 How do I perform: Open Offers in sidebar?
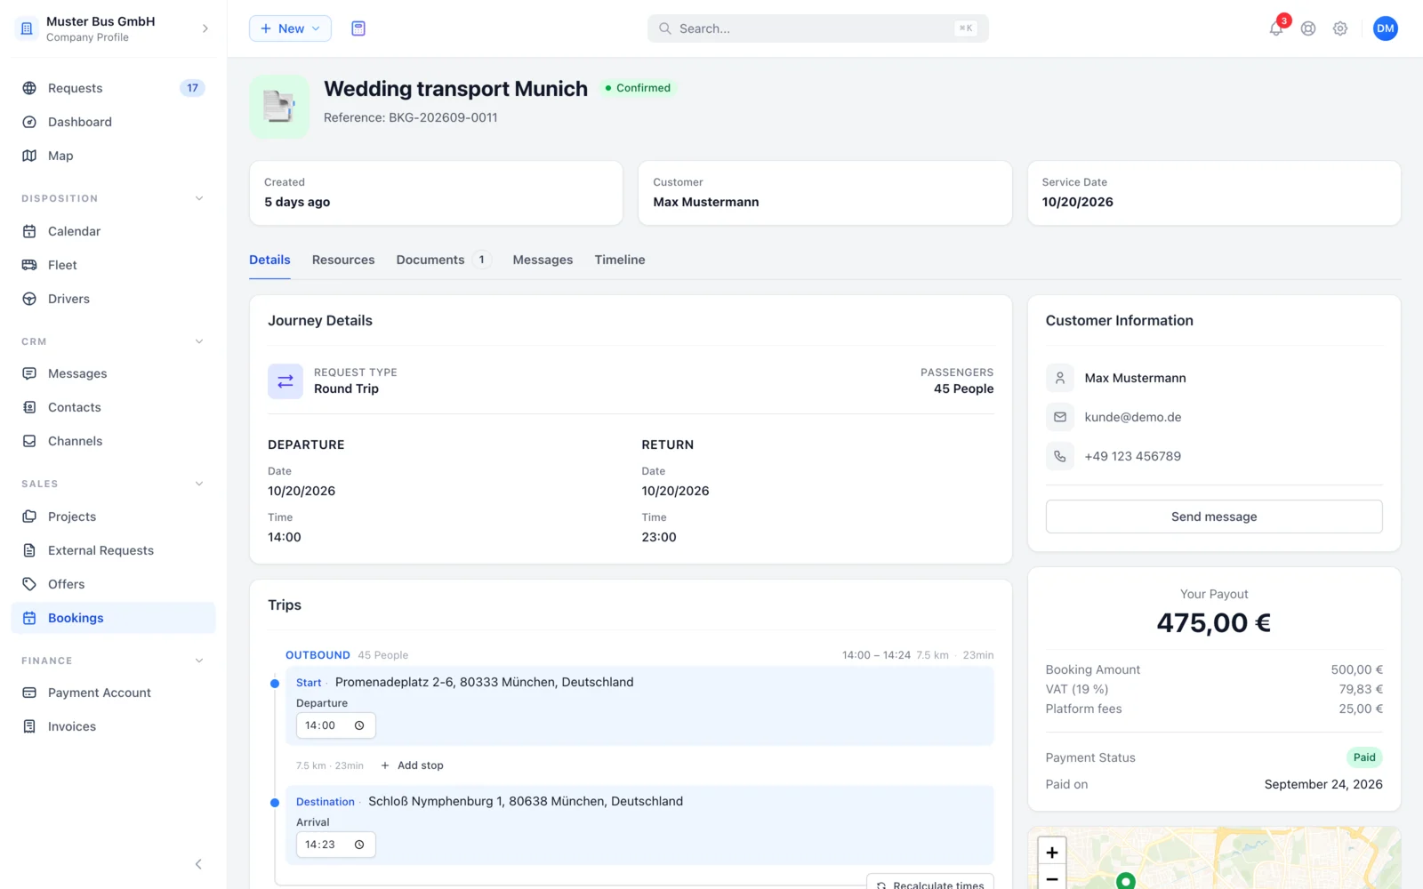click(x=113, y=584)
